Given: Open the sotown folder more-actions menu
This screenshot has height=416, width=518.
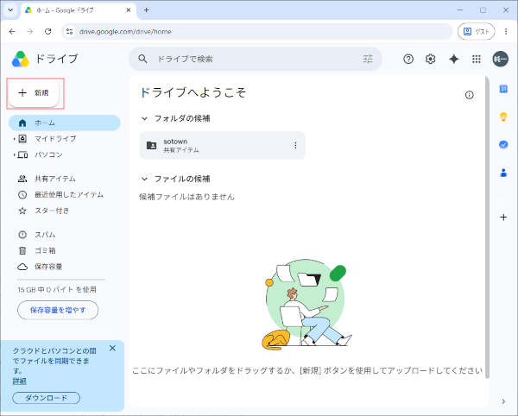Looking at the screenshot, I should tap(295, 145).
